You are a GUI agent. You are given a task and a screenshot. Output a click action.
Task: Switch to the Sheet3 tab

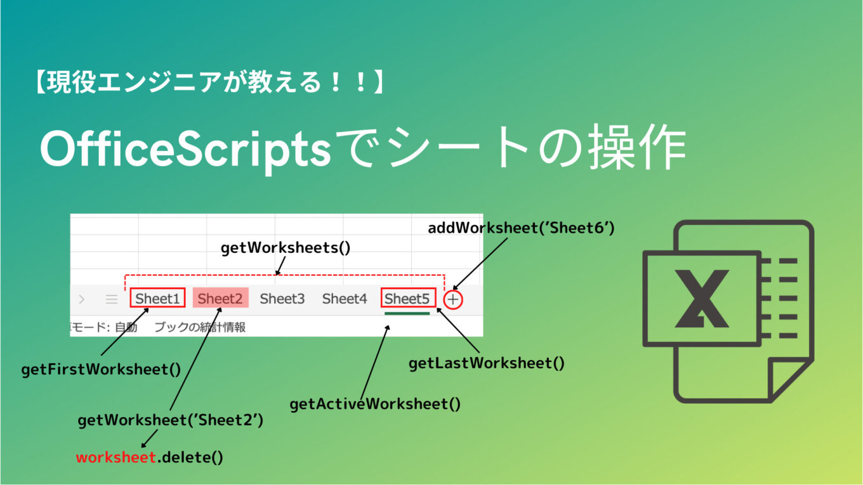[282, 299]
